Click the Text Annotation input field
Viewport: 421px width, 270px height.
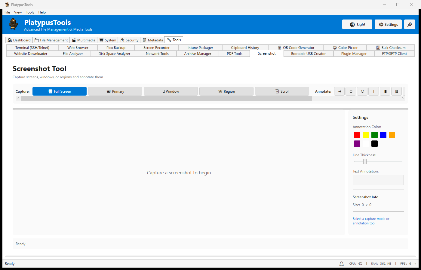(x=378, y=180)
